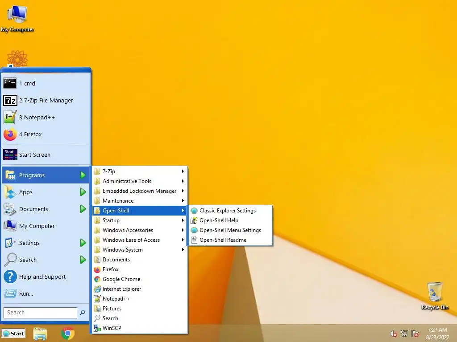
Task: Click Documents icon in start menu left column
Action: click(10, 209)
